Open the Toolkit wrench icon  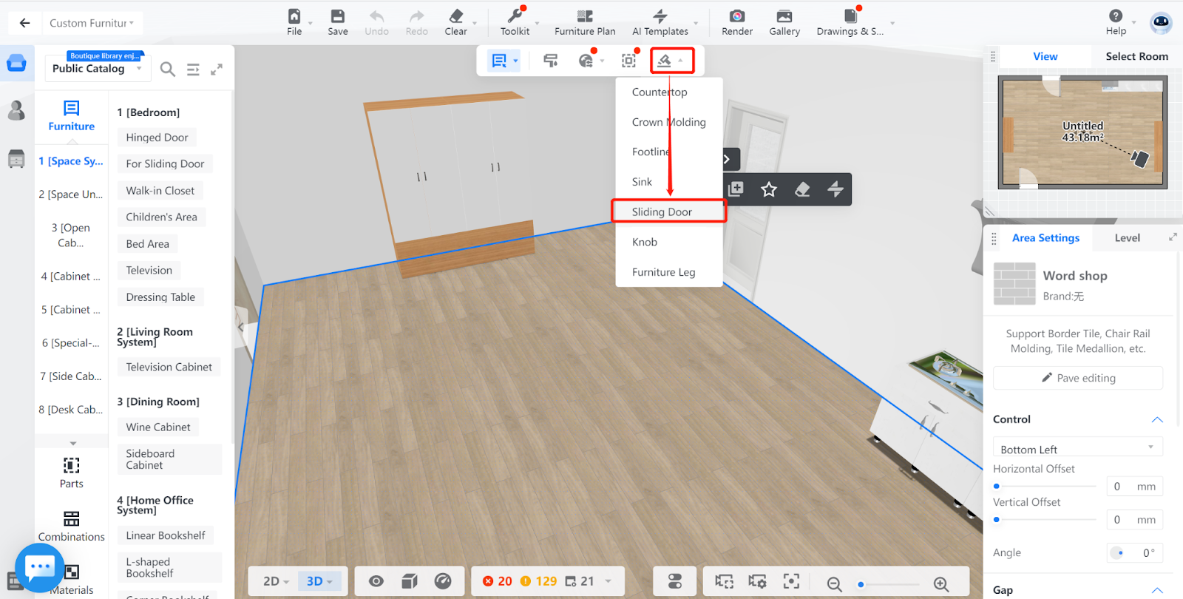(515, 17)
